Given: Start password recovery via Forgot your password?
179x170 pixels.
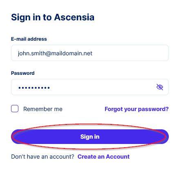Looking at the screenshot, I should tap(136, 109).
